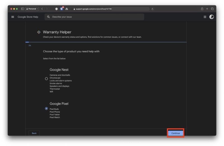Go back in browser history
Viewport: 224px width, 146px height.
42,9
